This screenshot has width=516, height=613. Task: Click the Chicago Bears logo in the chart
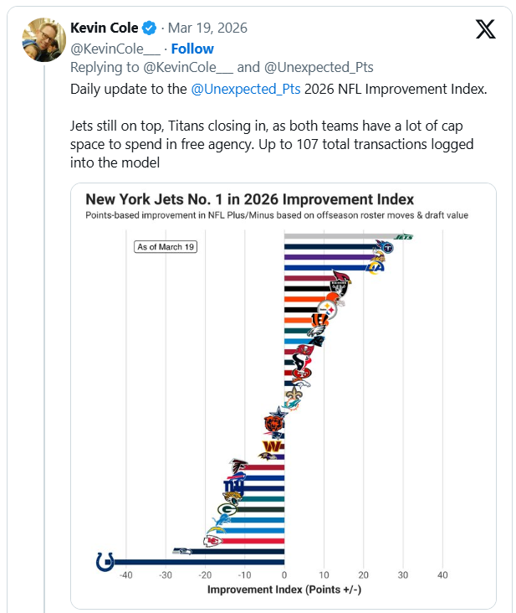(x=274, y=423)
